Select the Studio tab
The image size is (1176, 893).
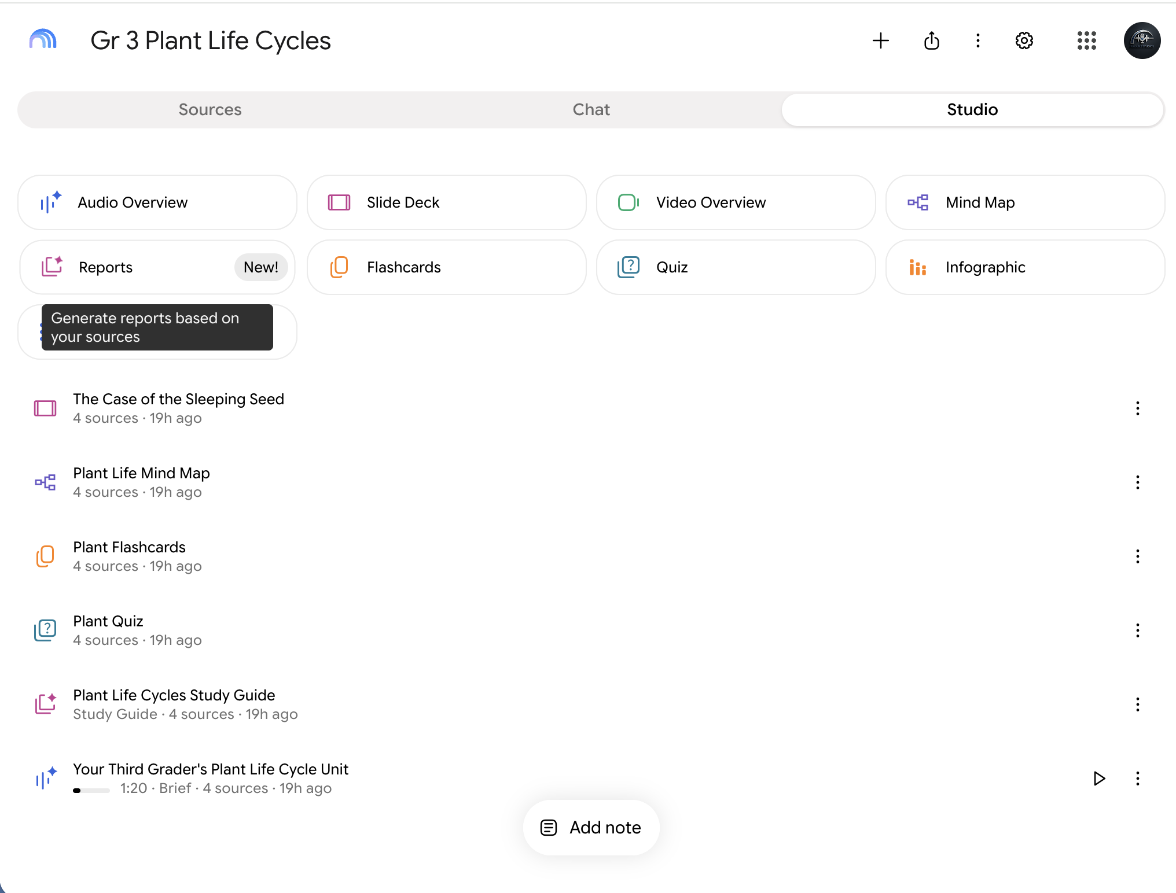[972, 109]
